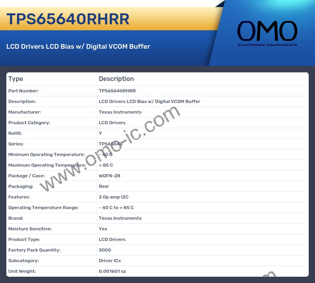Select the '+ 85 C' maximum temperature value
The height and width of the screenshot is (283, 315).
coord(106,165)
